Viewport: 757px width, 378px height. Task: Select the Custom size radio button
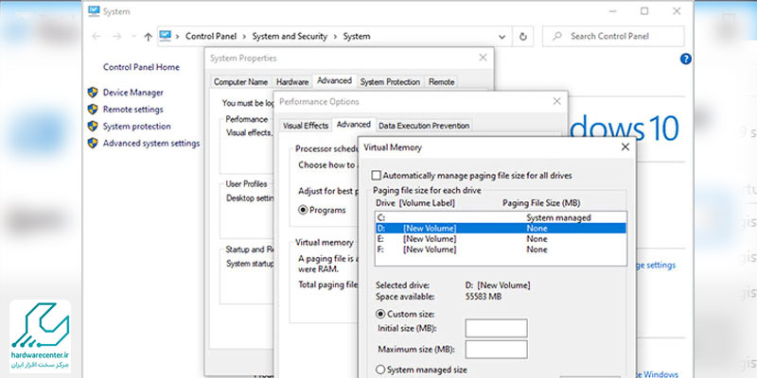[380, 314]
